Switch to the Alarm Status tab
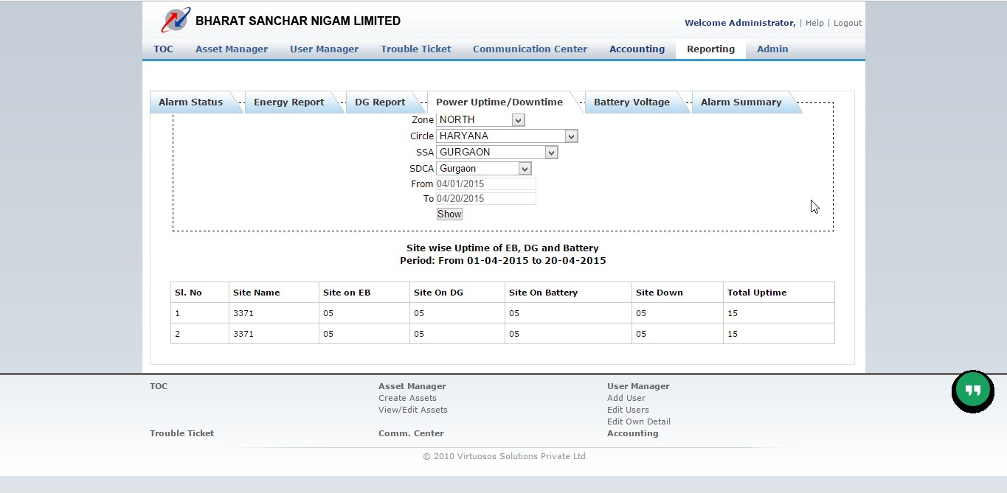The width and height of the screenshot is (1007, 493). (x=190, y=102)
